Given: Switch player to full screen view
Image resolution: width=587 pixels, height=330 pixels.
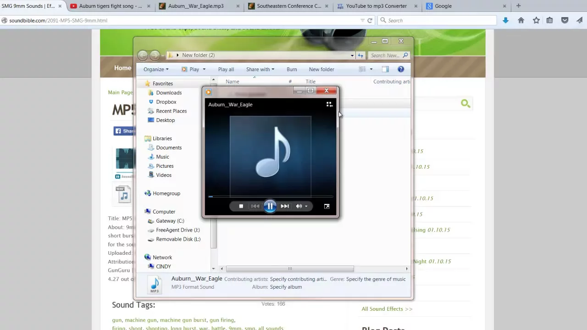Looking at the screenshot, I should [327, 206].
